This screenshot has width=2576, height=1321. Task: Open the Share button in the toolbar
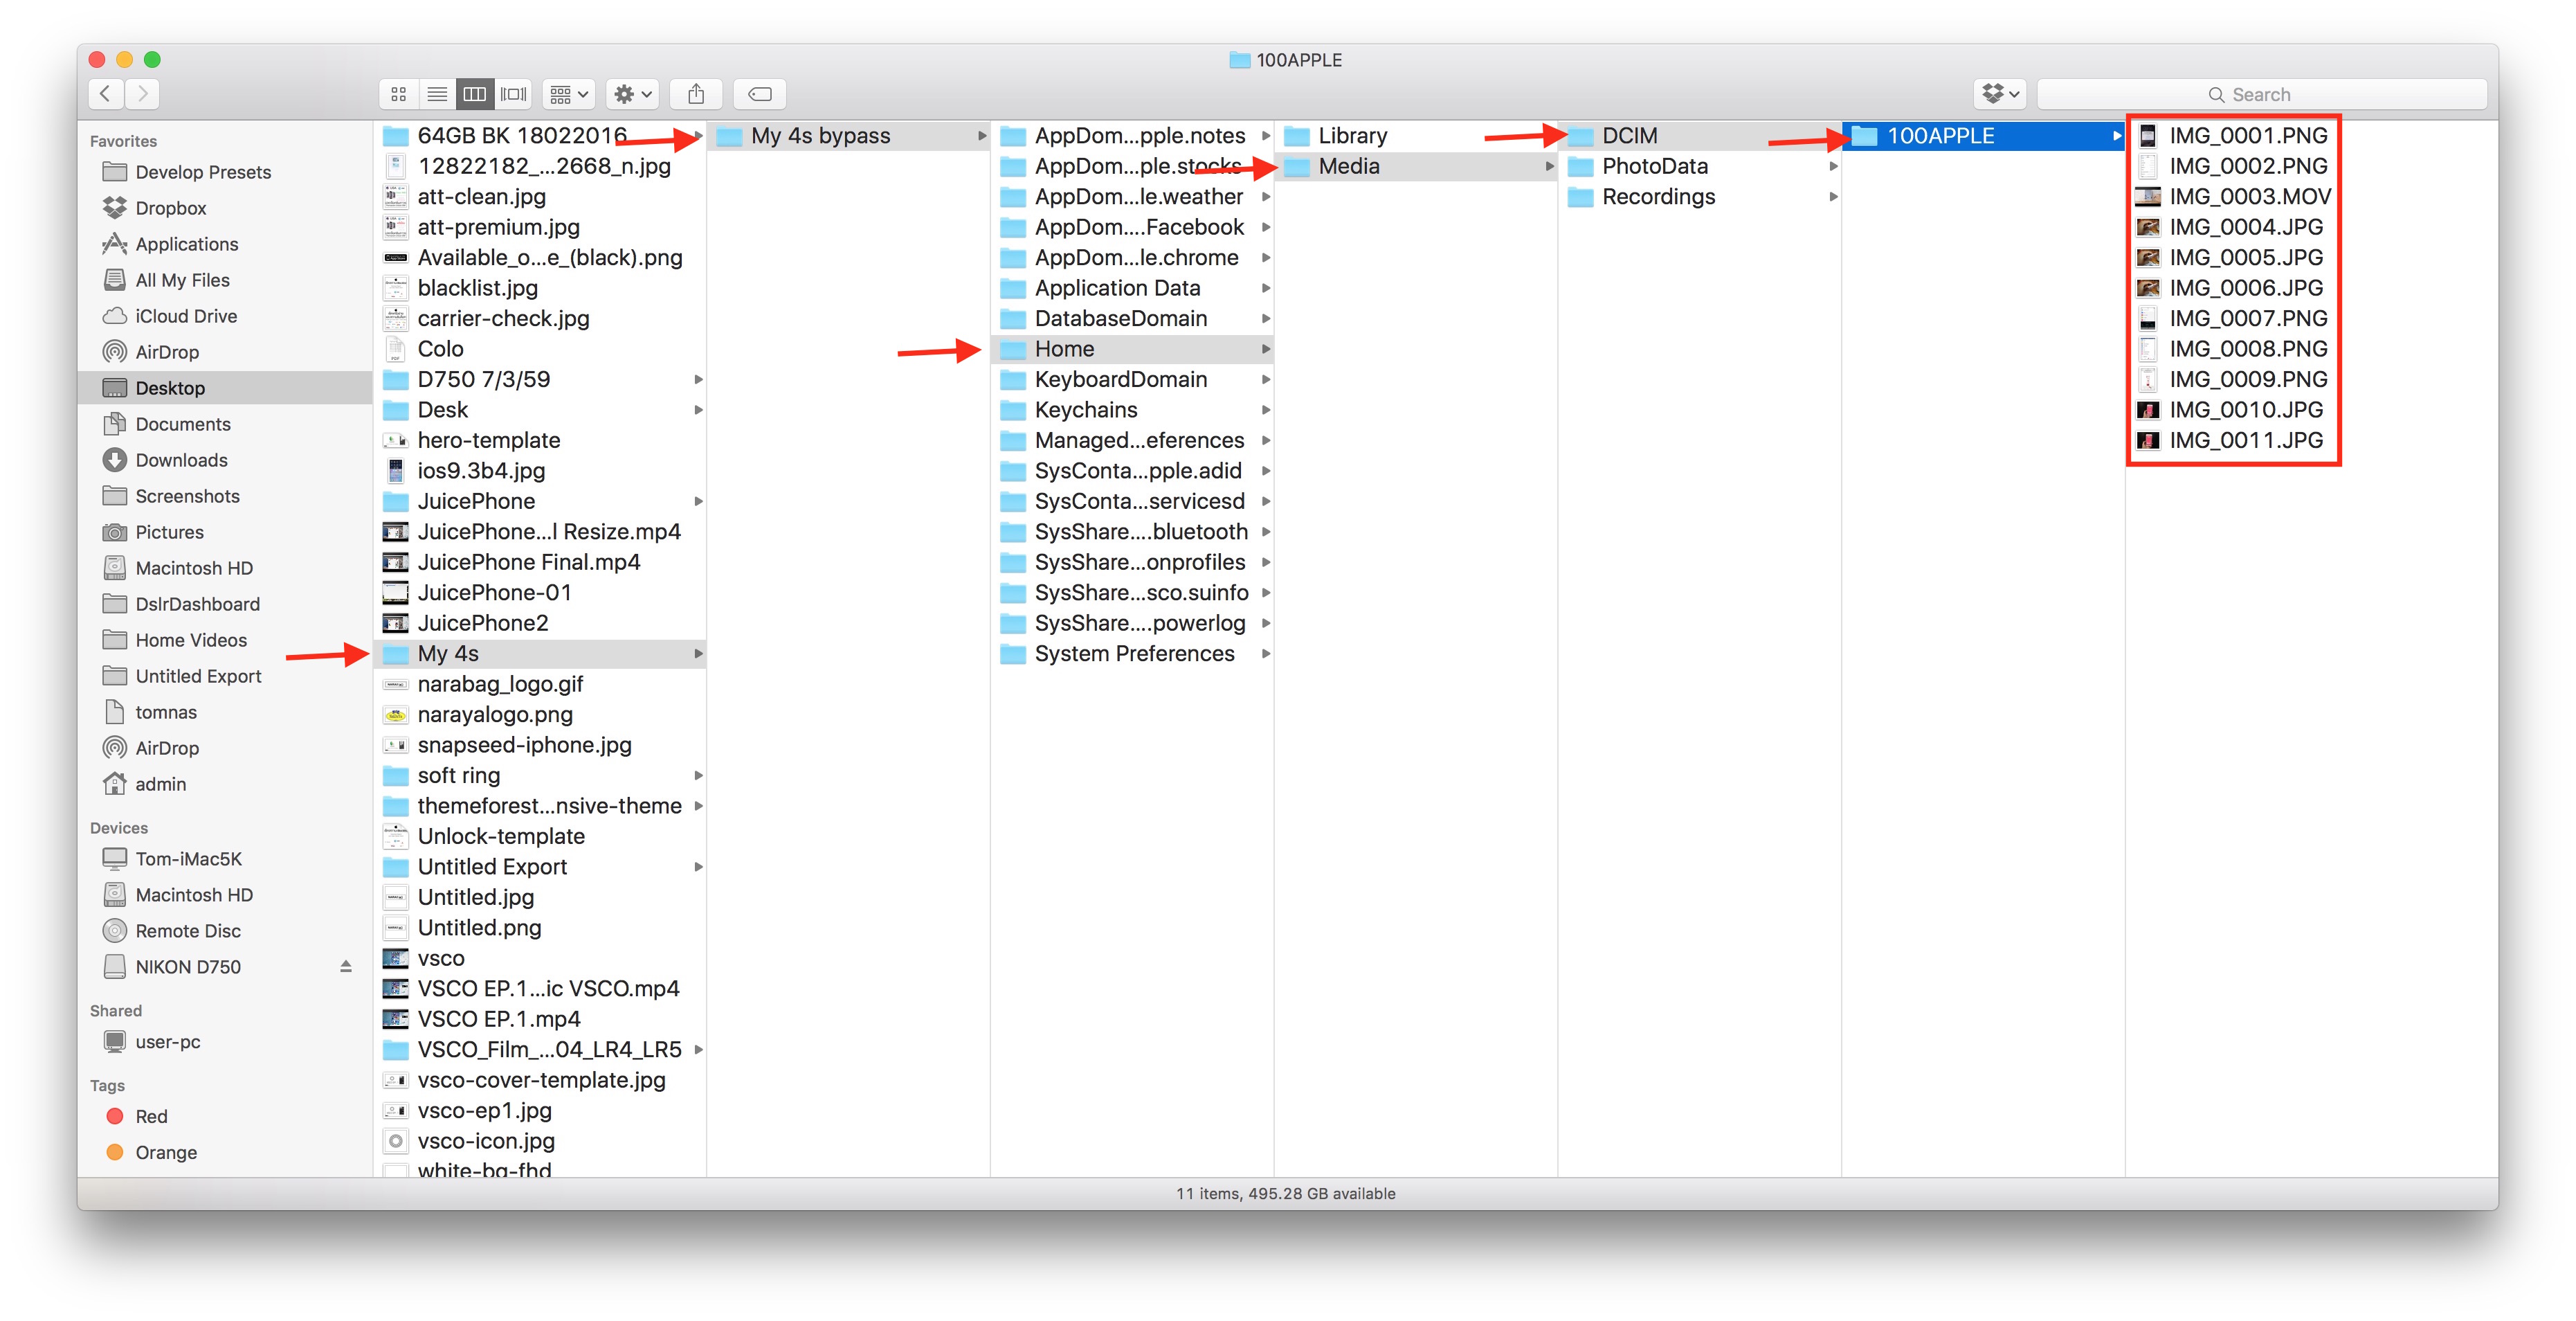[x=697, y=94]
